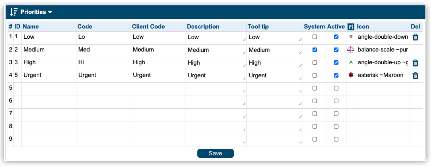Click the Medium icon text field
The image size is (431, 167).
383,50
